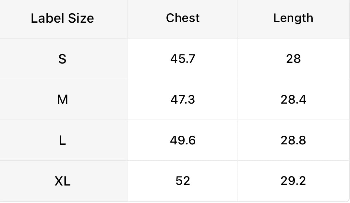
Task: Choose the XL size row label
Action: 62,181
